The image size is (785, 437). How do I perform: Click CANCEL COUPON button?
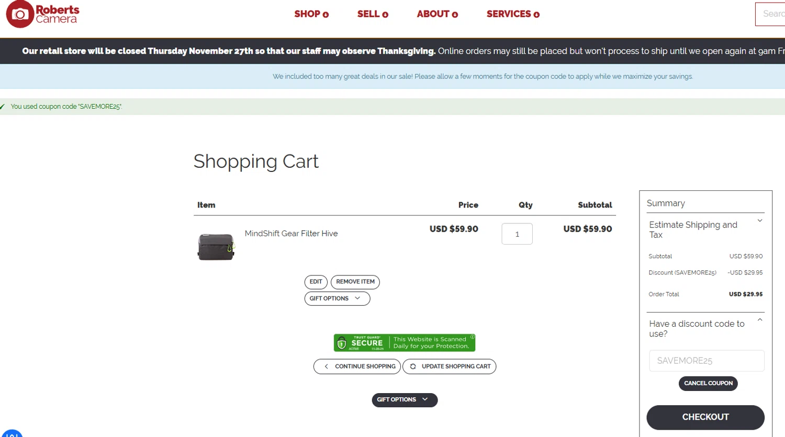(x=709, y=384)
